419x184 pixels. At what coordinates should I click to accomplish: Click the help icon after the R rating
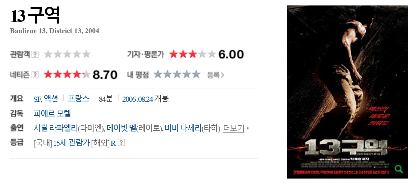coord(121,143)
